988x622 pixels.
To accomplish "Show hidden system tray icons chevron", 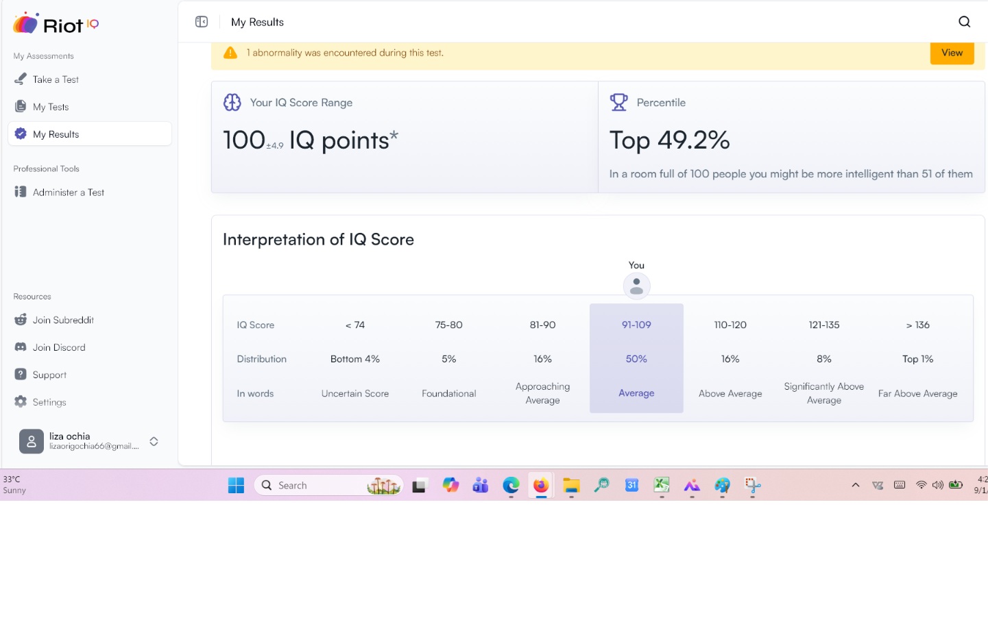I will tap(855, 485).
